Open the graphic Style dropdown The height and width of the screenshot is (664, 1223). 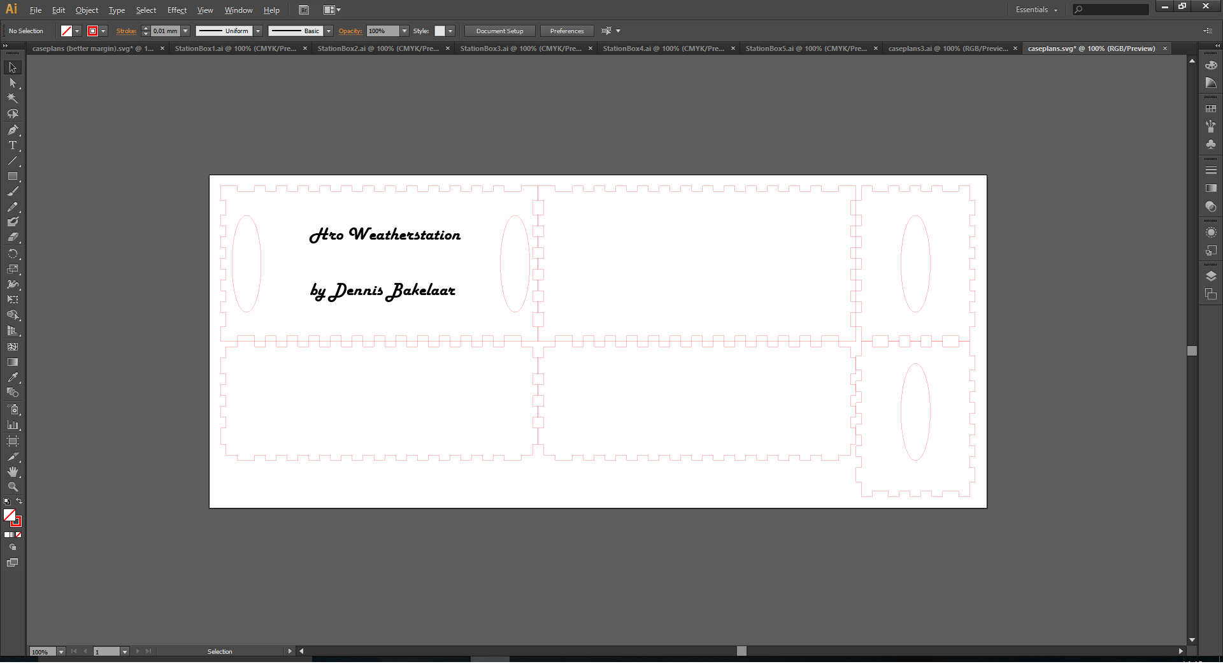pyautogui.click(x=451, y=31)
